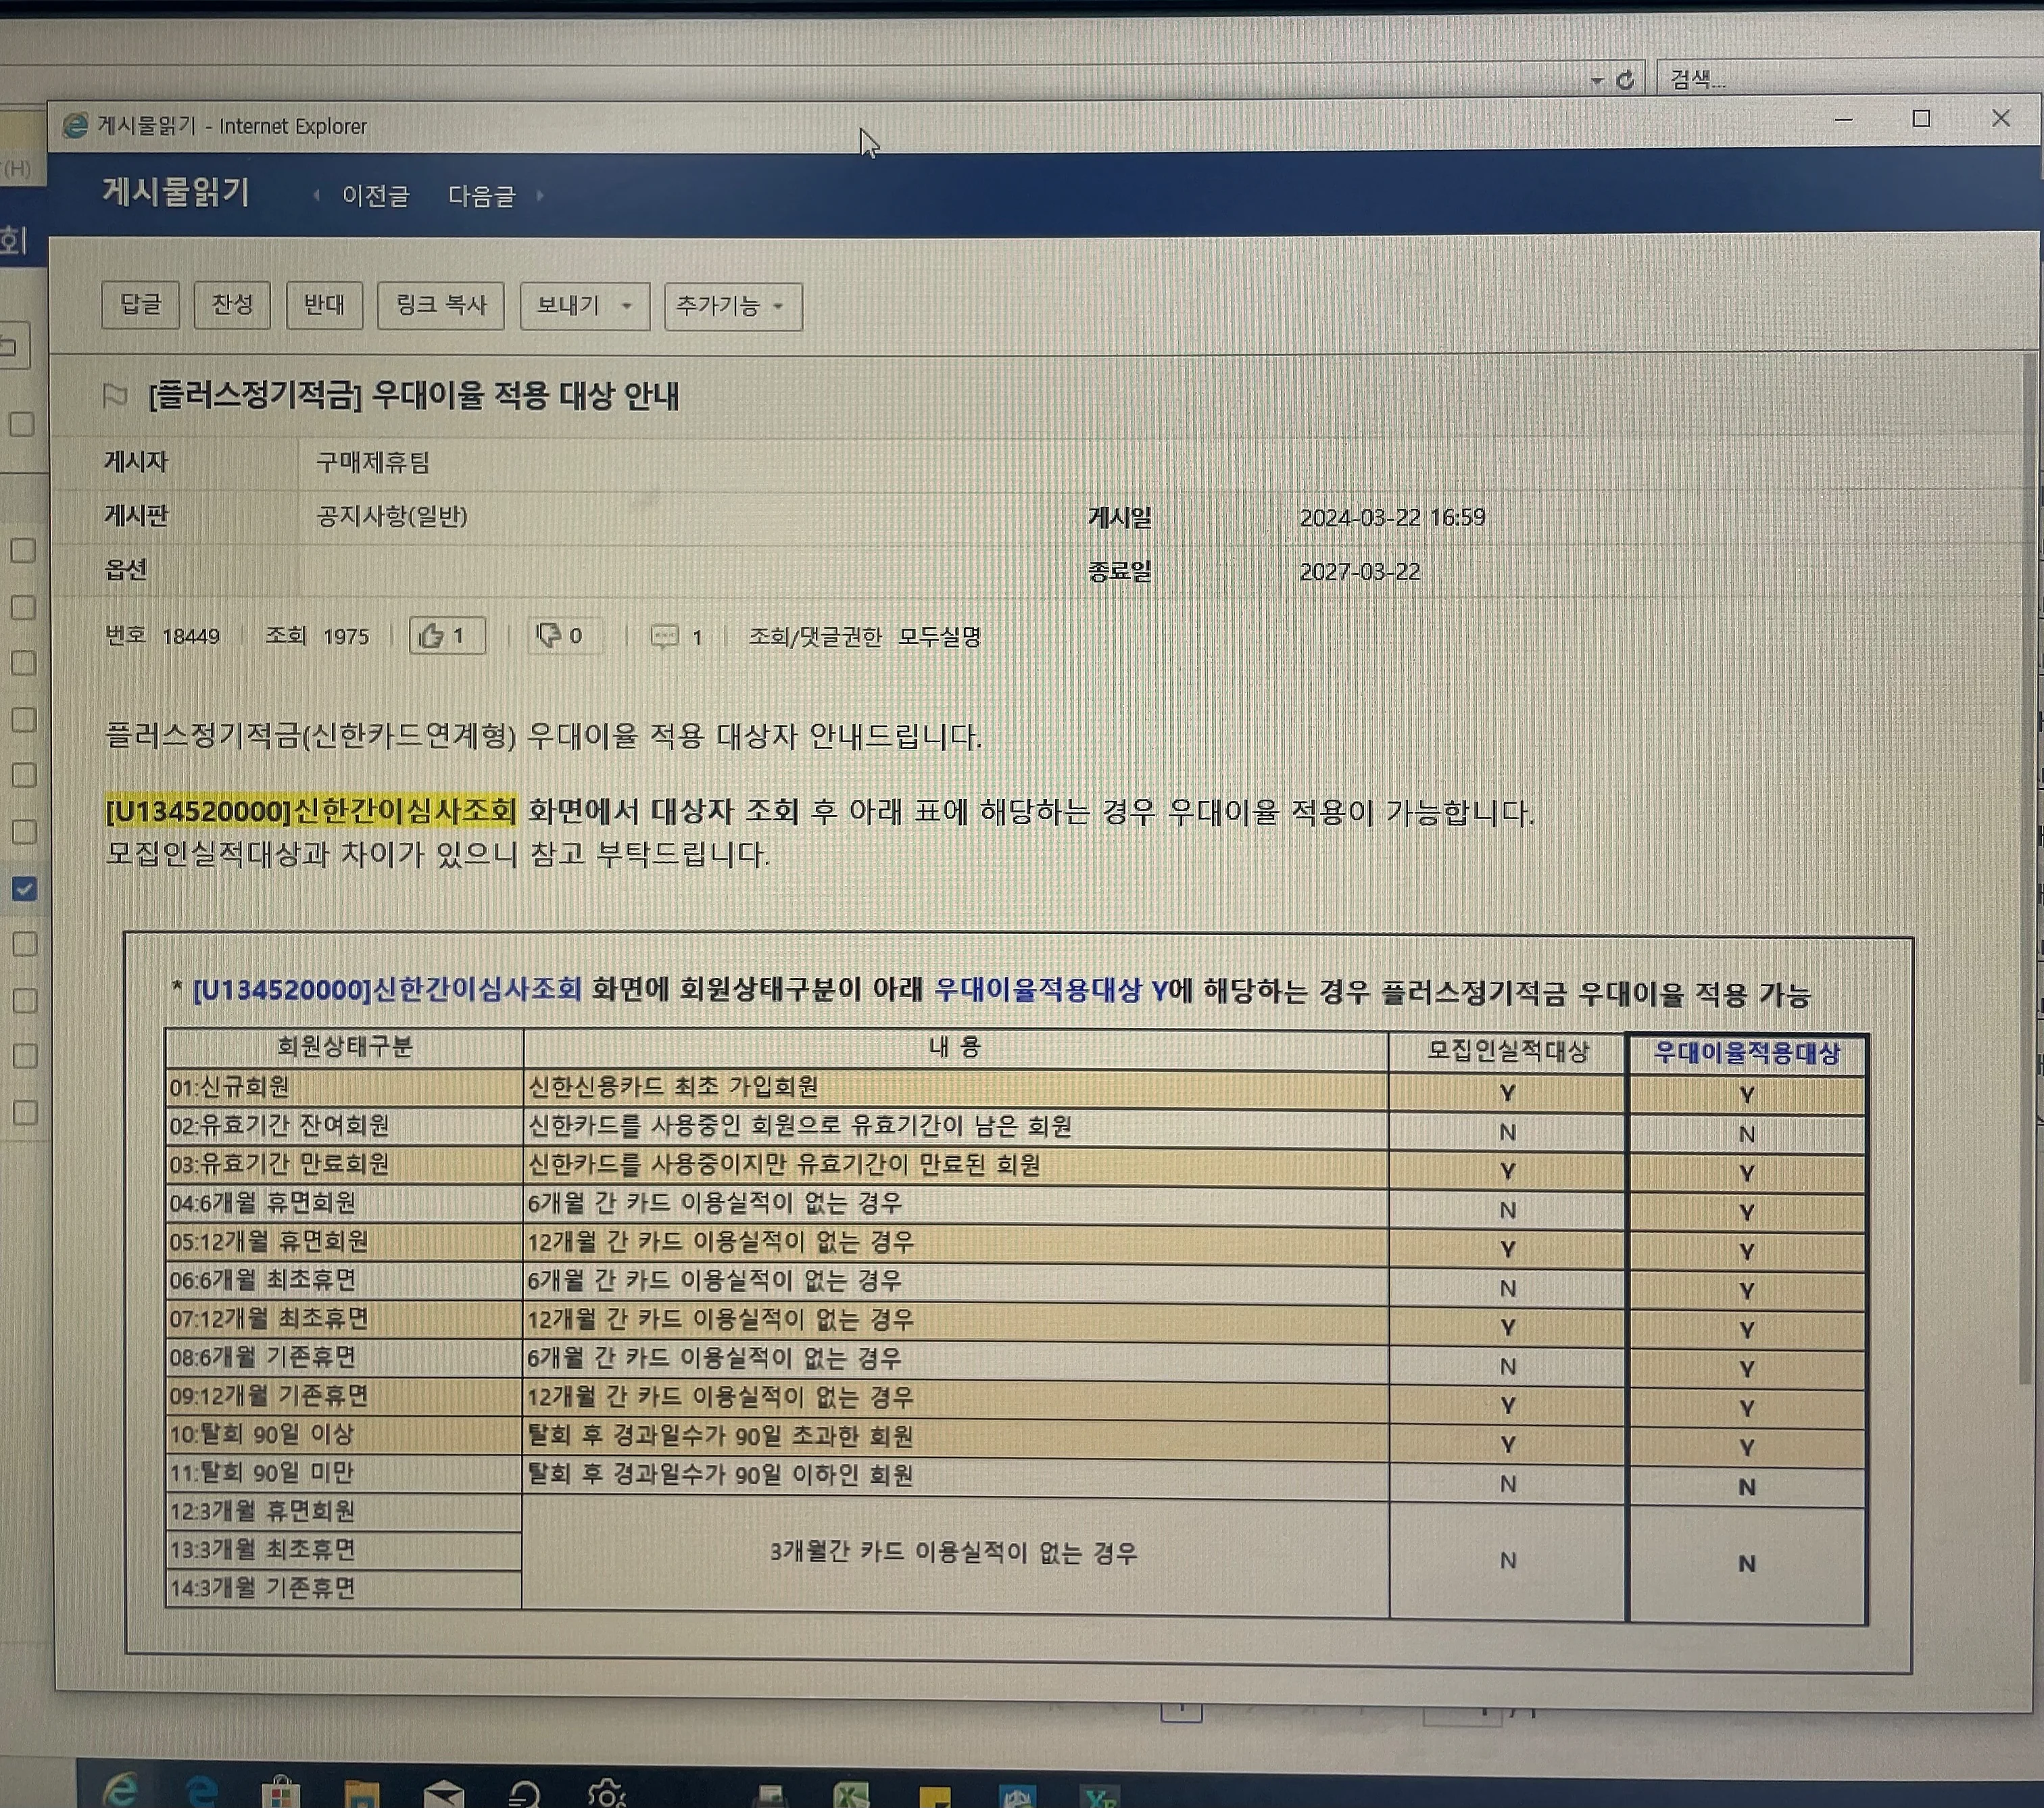Open Excel from the taskbar
Image resolution: width=2044 pixels, height=1808 pixels.
[x=851, y=1795]
